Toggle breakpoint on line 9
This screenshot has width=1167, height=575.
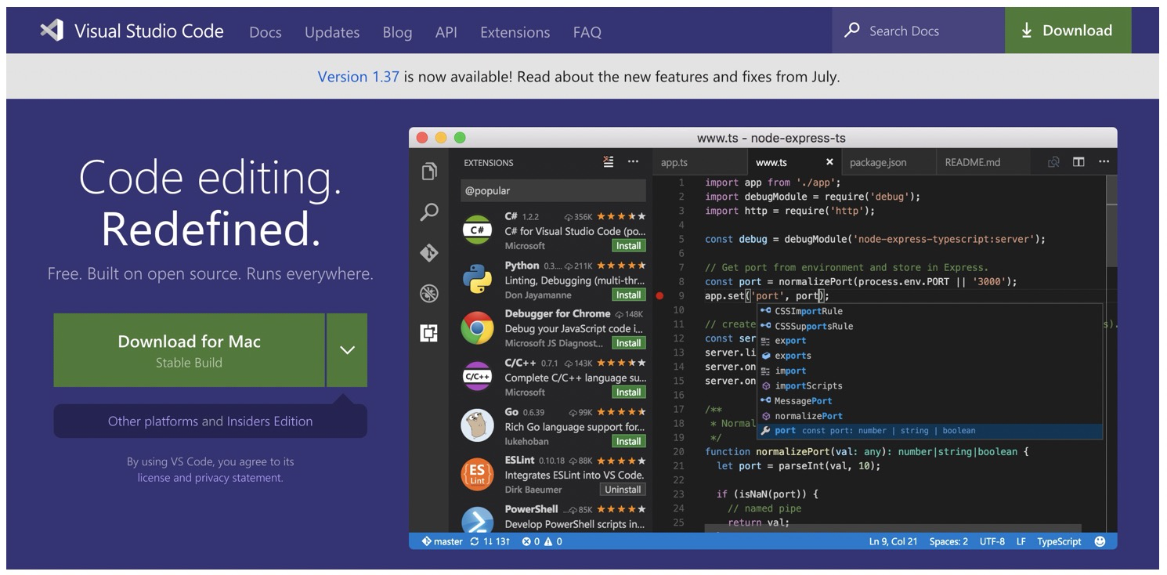[x=659, y=296]
